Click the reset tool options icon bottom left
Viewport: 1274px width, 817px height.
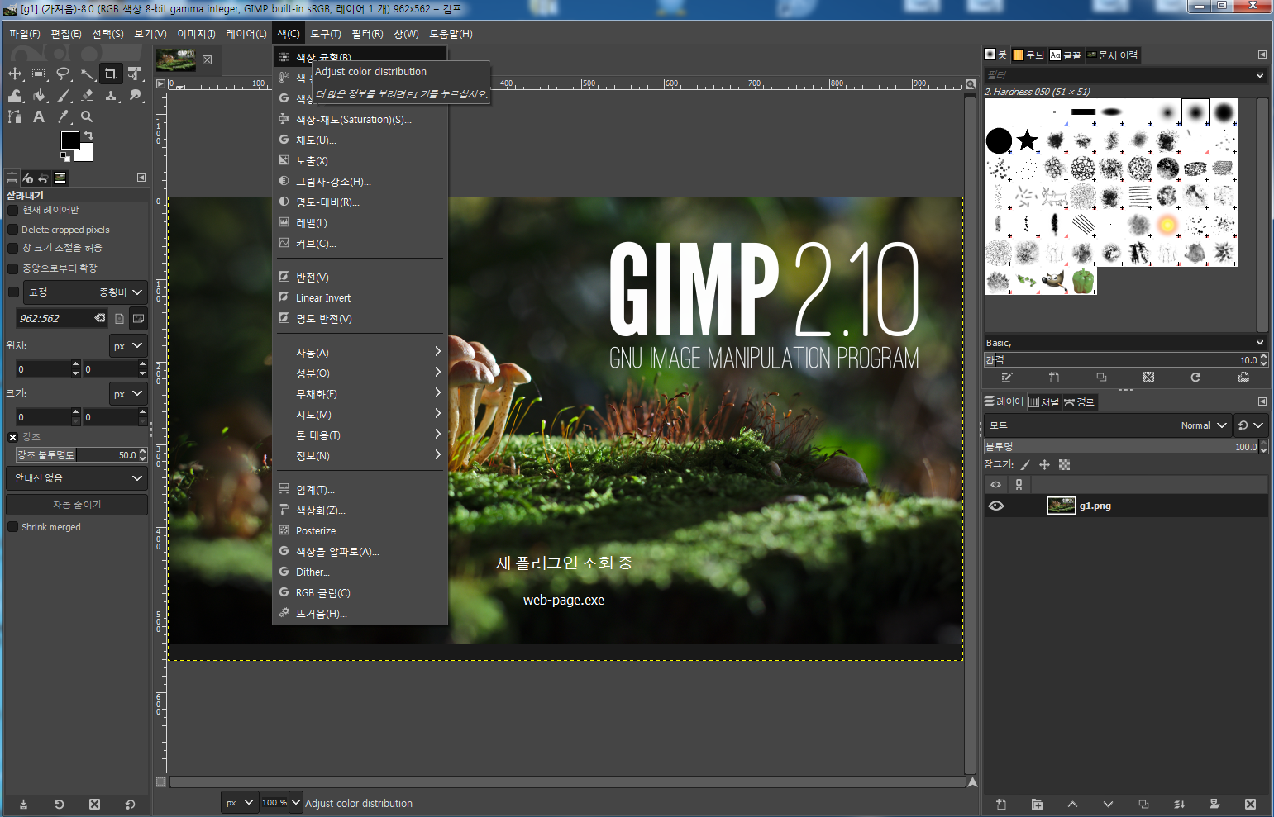point(130,804)
